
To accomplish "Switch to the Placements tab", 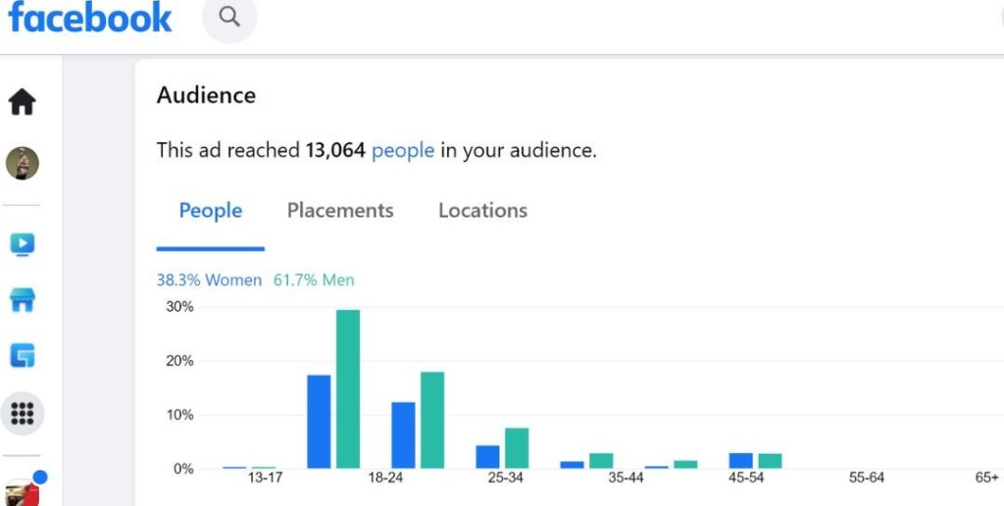I will tap(340, 211).
